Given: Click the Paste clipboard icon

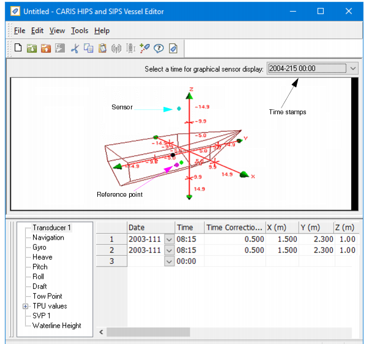Looking at the screenshot, I should (x=102, y=49).
